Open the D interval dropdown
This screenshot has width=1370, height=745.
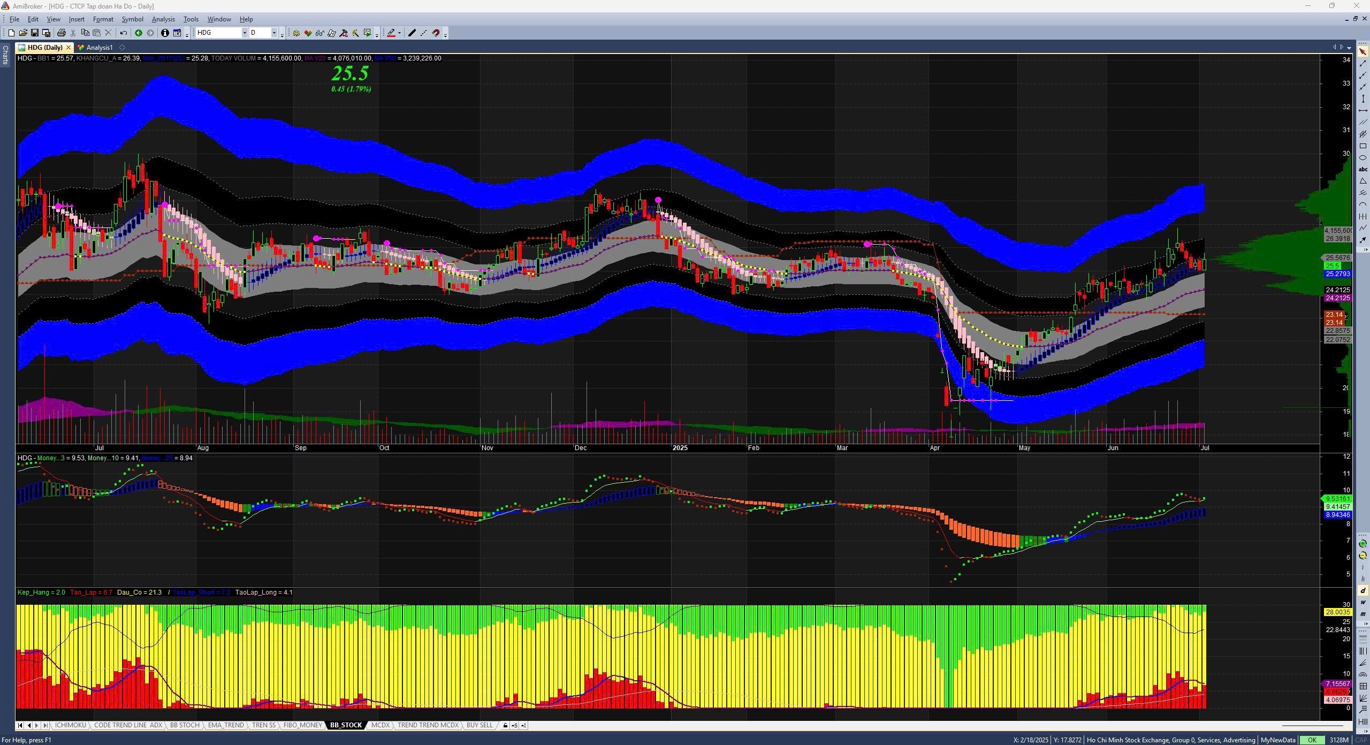(274, 33)
